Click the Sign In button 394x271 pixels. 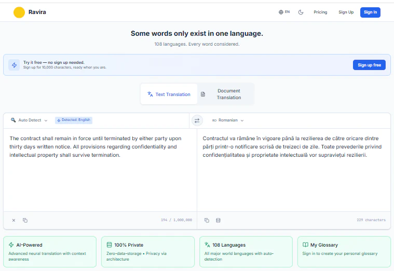click(370, 12)
